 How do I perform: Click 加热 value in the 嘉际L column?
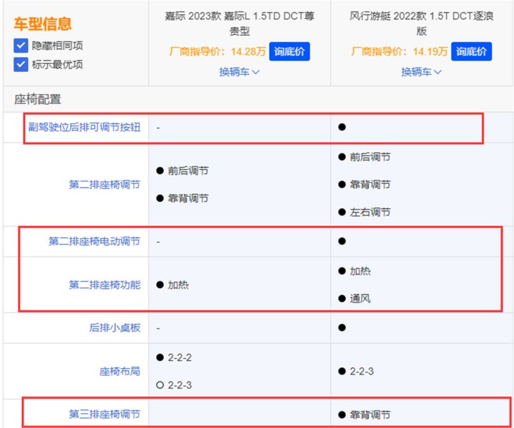178,285
